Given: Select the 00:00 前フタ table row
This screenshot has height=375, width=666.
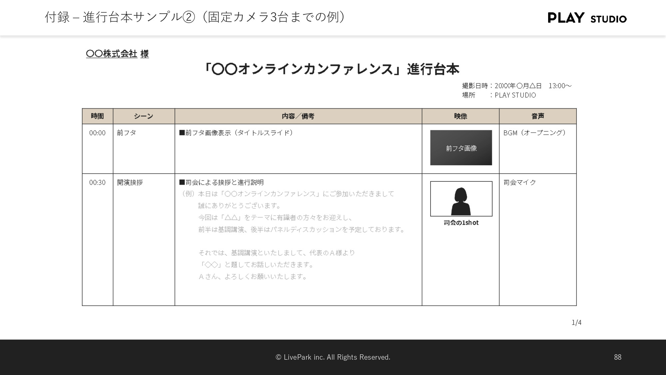Looking at the screenshot, I should pyautogui.click(x=97, y=132).
